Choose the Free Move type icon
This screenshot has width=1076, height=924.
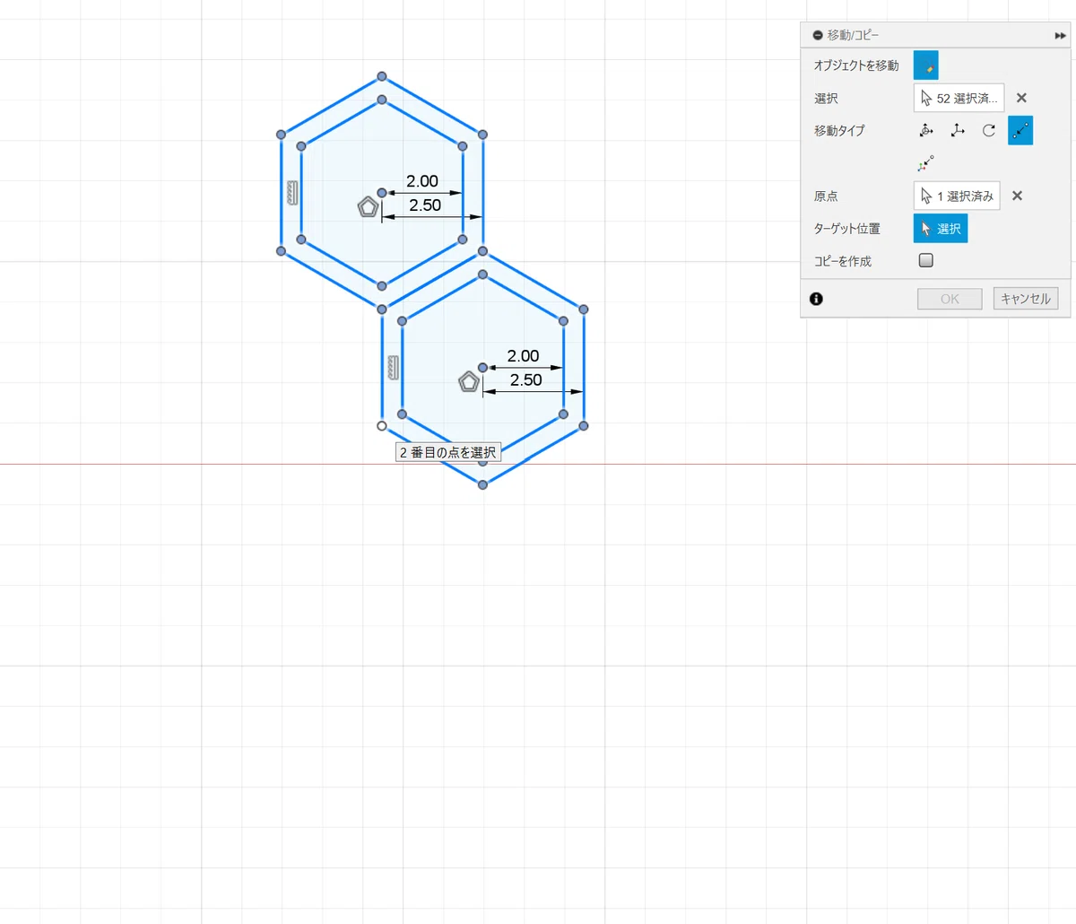(x=926, y=130)
